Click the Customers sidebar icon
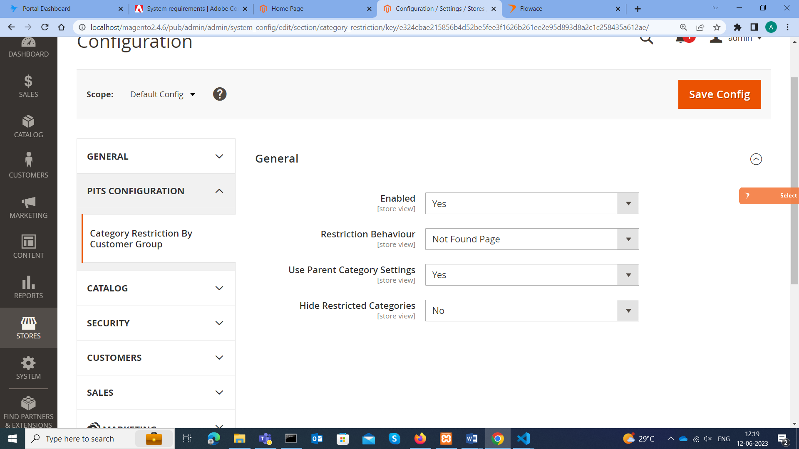The height and width of the screenshot is (449, 799). 28,165
